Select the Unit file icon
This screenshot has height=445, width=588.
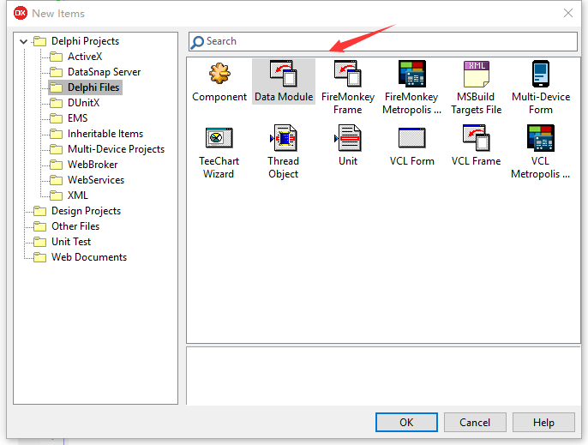coord(348,138)
